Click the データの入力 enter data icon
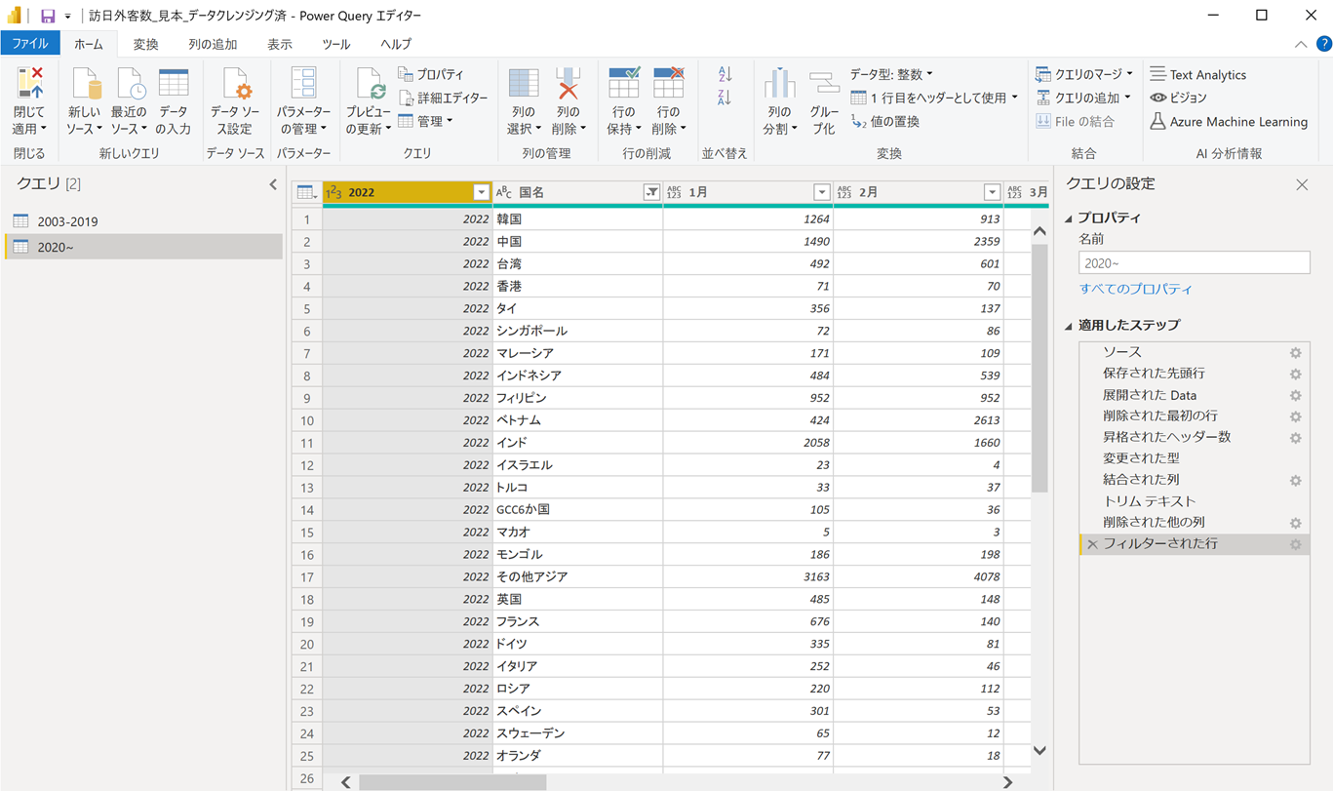The height and width of the screenshot is (791, 1333). pos(174,85)
